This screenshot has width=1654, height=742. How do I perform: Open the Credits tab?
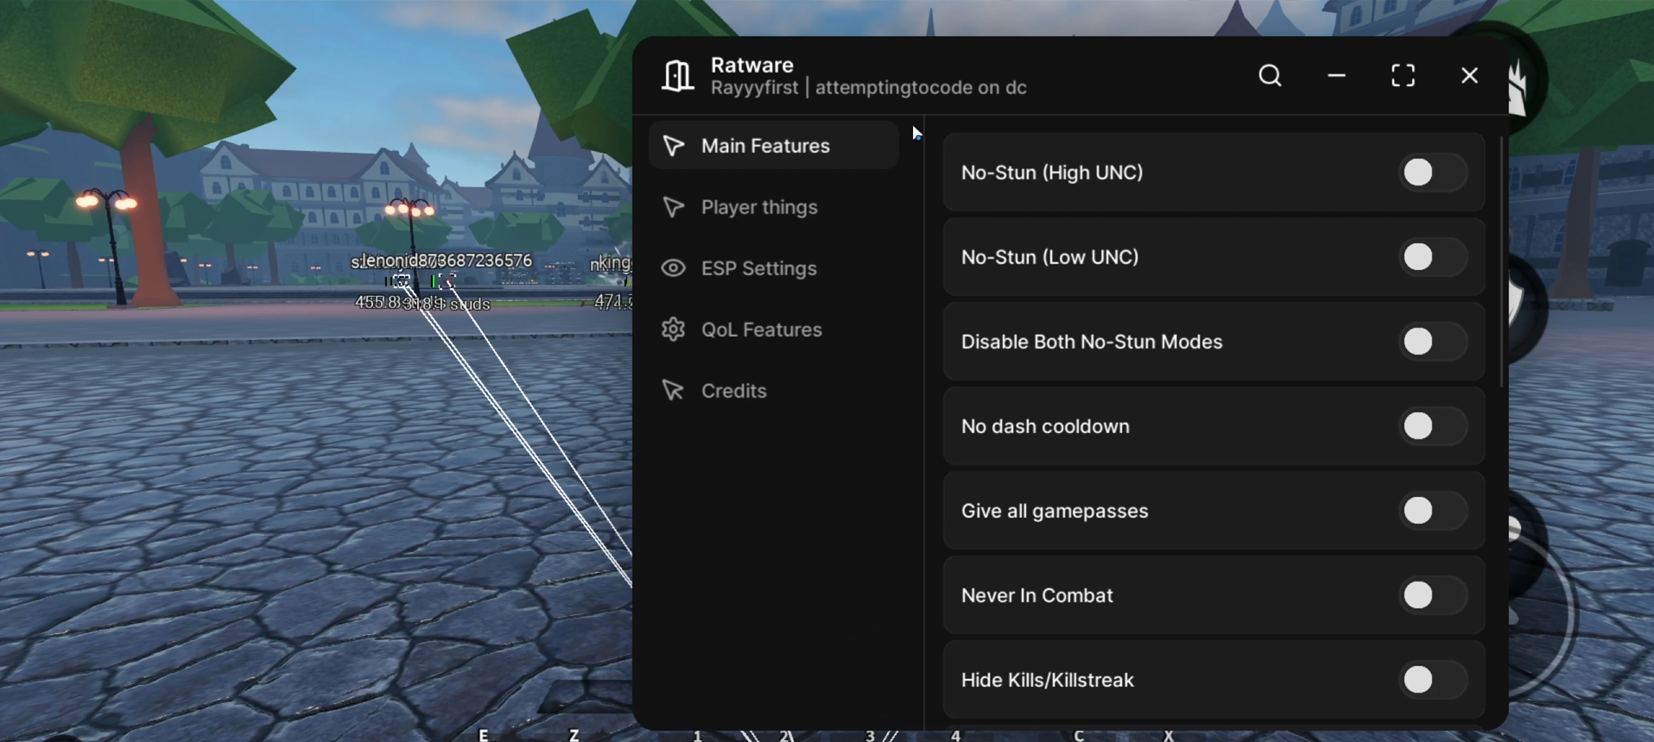pos(733,391)
